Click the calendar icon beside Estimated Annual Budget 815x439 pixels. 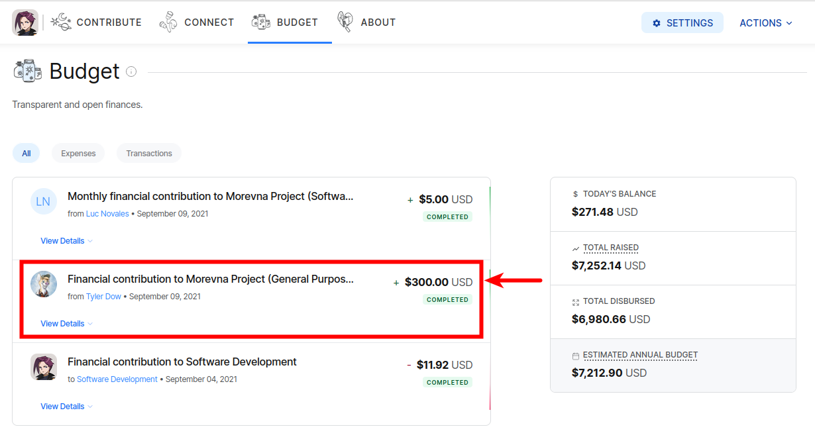tap(575, 356)
